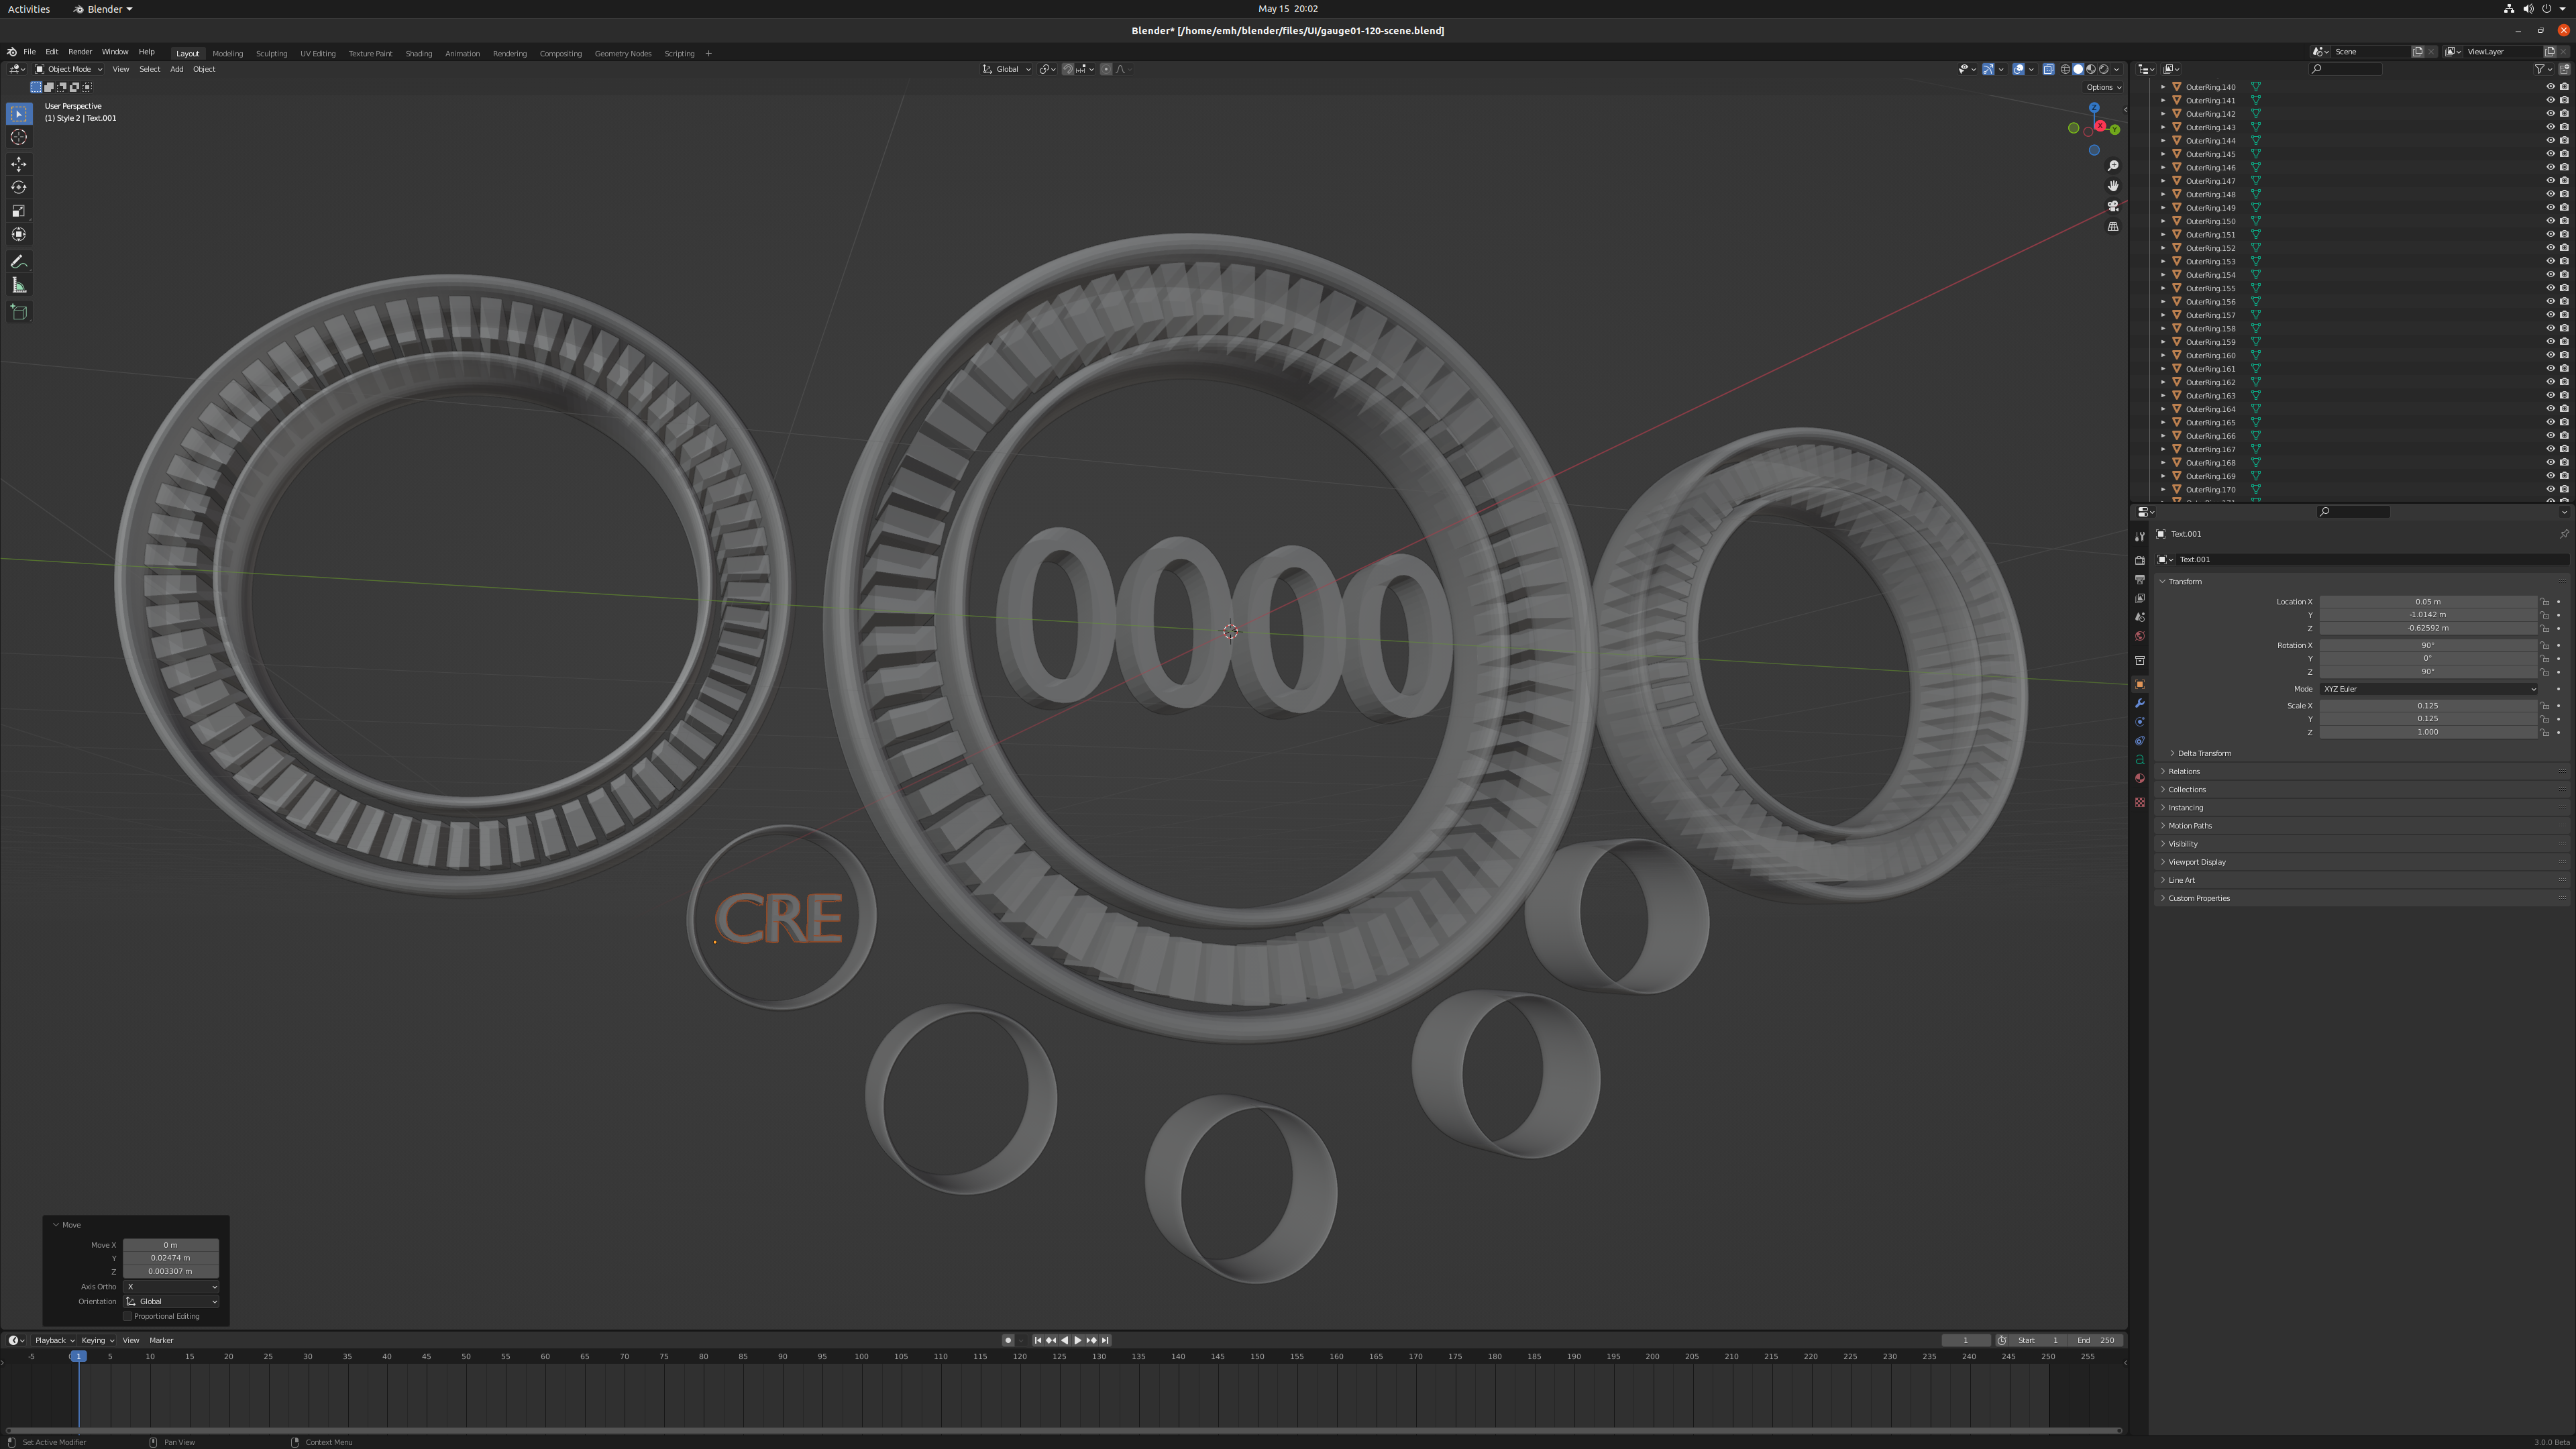Click the zoom view gizmo icon
Screen dimensions: 2576x1449
[2113, 166]
